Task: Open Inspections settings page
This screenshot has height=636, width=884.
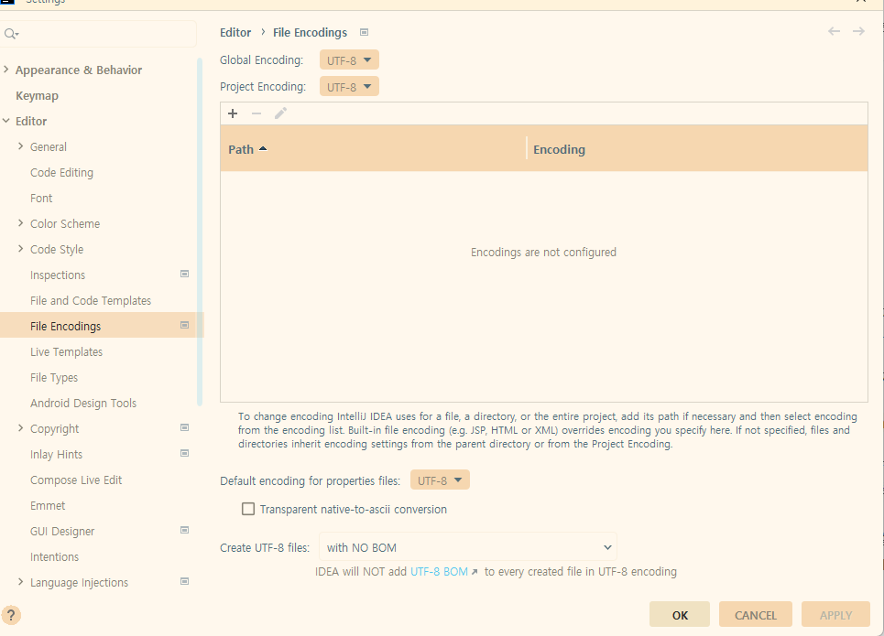Action: [x=58, y=275]
